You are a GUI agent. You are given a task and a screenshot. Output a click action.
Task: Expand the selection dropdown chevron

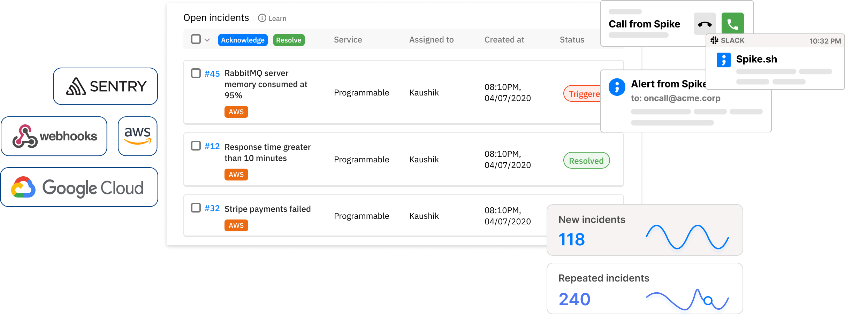coord(206,40)
